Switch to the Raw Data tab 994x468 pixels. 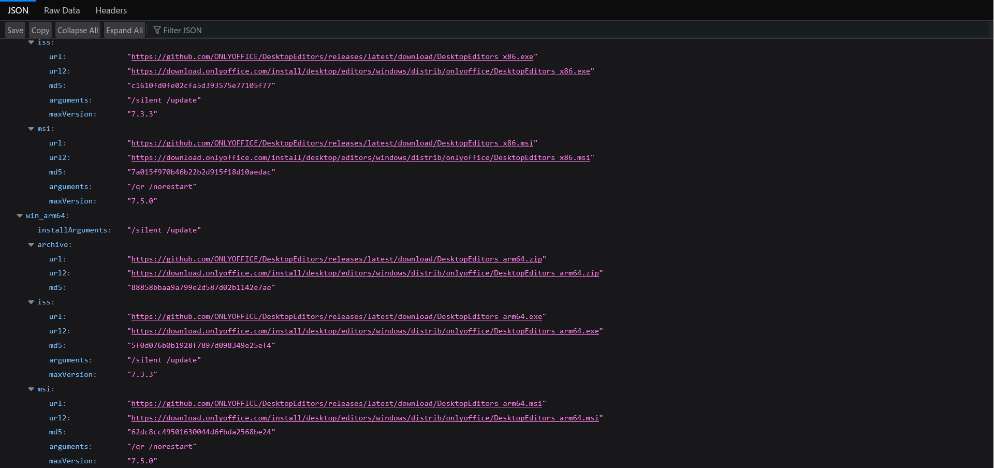[62, 10]
